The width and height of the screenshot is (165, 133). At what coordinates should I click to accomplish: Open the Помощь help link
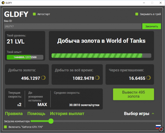tap(36, 114)
